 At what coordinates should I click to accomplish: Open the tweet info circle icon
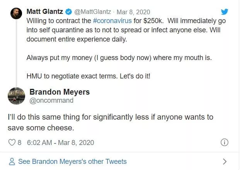pos(224,143)
